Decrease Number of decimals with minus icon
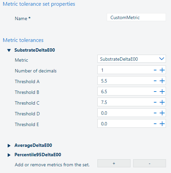The height and width of the screenshot is (173, 171). point(155,70)
